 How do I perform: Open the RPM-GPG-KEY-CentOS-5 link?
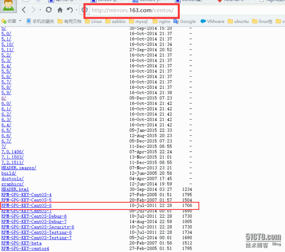tap(26, 200)
